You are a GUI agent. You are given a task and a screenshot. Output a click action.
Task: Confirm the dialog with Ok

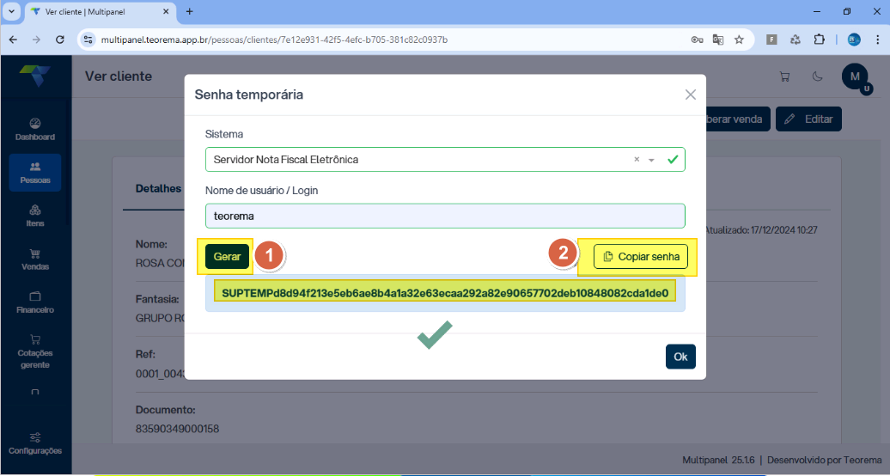[x=680, y=357]
